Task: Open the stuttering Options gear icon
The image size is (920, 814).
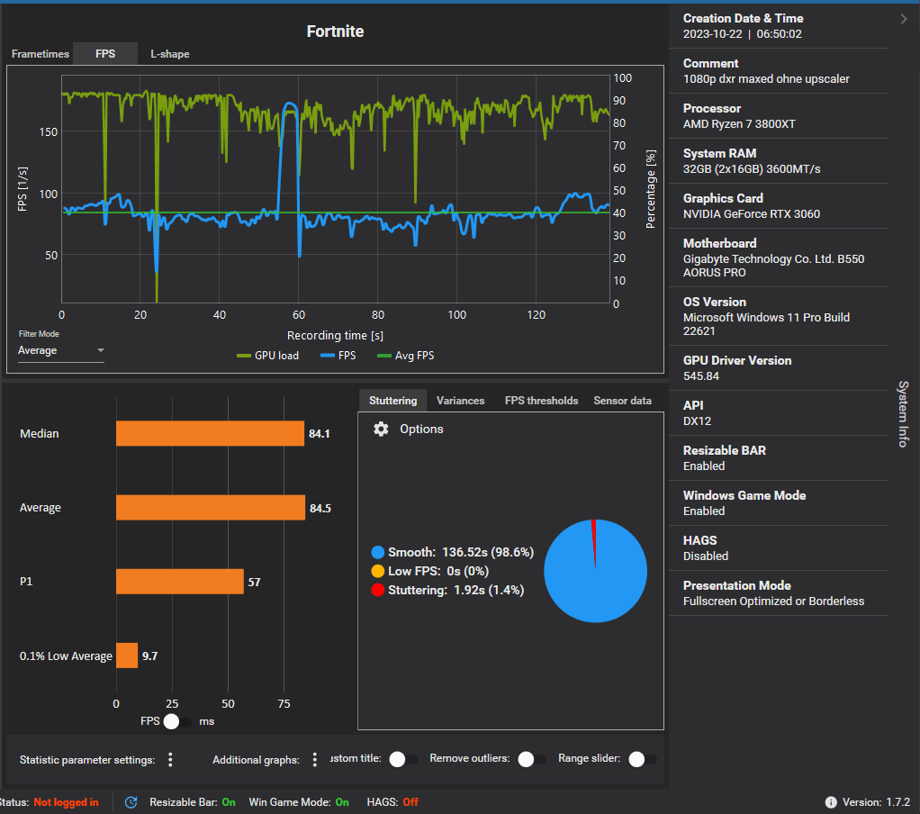Action: tap(381, 429)
